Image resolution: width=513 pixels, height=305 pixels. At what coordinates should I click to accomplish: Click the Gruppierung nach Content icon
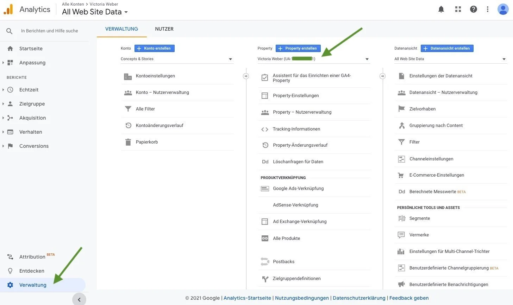401,126
